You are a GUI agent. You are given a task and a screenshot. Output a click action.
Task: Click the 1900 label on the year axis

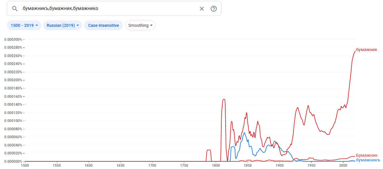pyautogui.click(x=279, y=165)
